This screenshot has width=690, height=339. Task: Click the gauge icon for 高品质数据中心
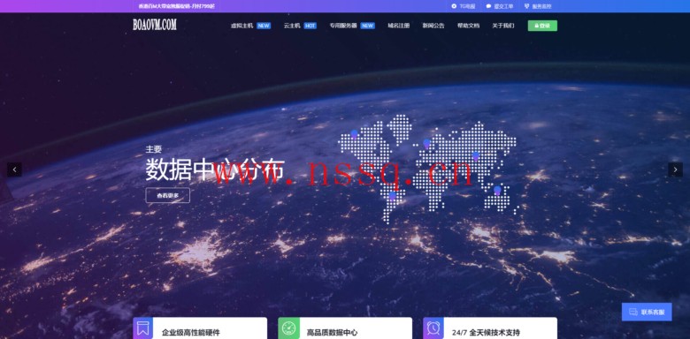click(288, 328)
